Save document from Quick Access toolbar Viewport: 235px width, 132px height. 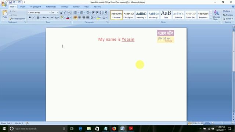(10, 2)
